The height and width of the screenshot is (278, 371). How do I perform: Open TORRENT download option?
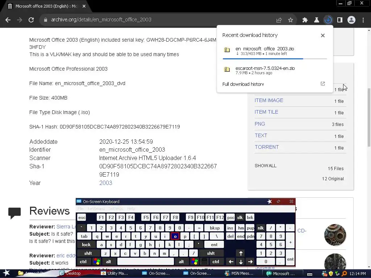click(267, 147)
